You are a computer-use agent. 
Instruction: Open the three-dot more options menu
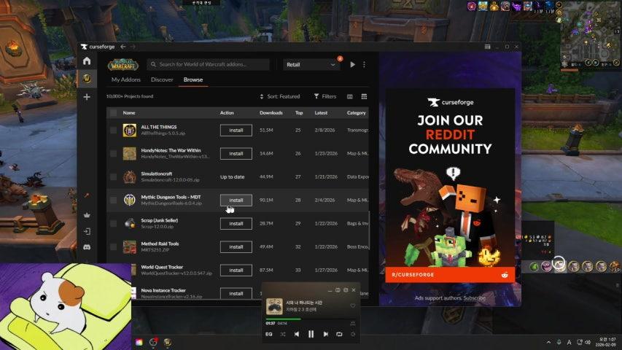pyautogui.click(x=364, y=64)
